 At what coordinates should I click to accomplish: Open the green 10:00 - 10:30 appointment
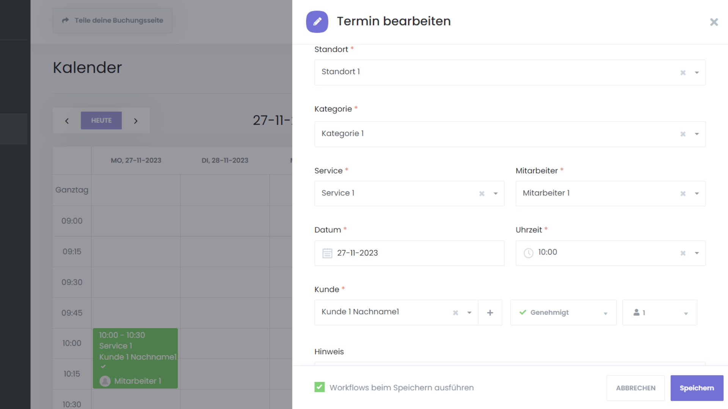(135, 358)
